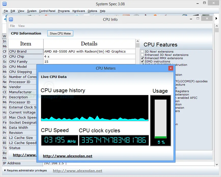Open the Edit menu in System Spec
The image size is (221, 177).
[13, 11]
